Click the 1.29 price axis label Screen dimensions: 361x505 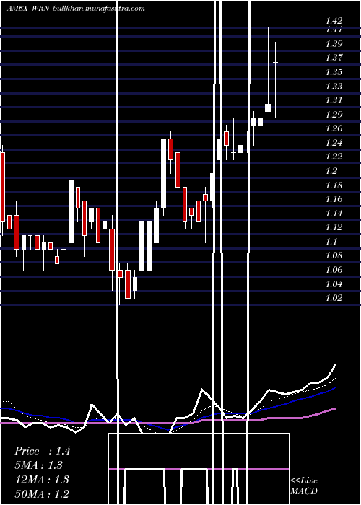(334, 114)
